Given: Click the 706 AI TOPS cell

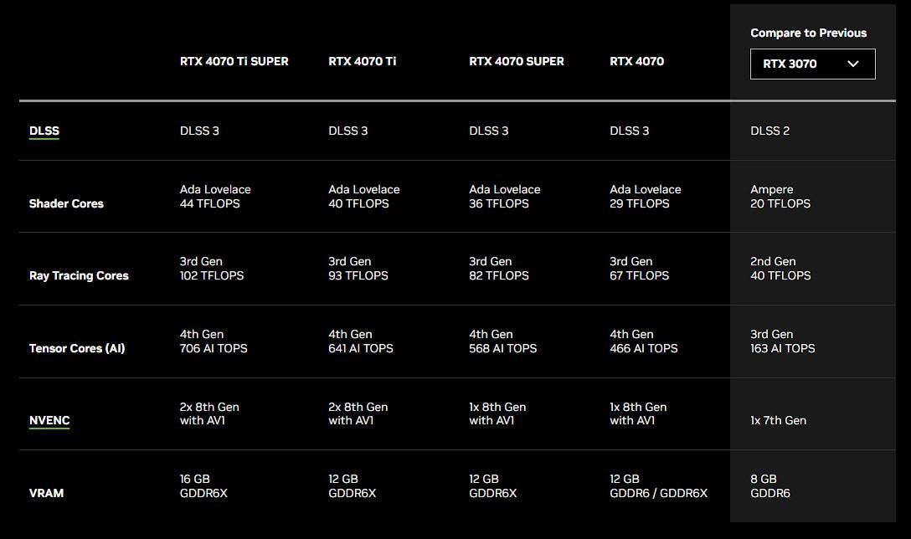Looking at the screenshot, I should [x=214, y=348].
